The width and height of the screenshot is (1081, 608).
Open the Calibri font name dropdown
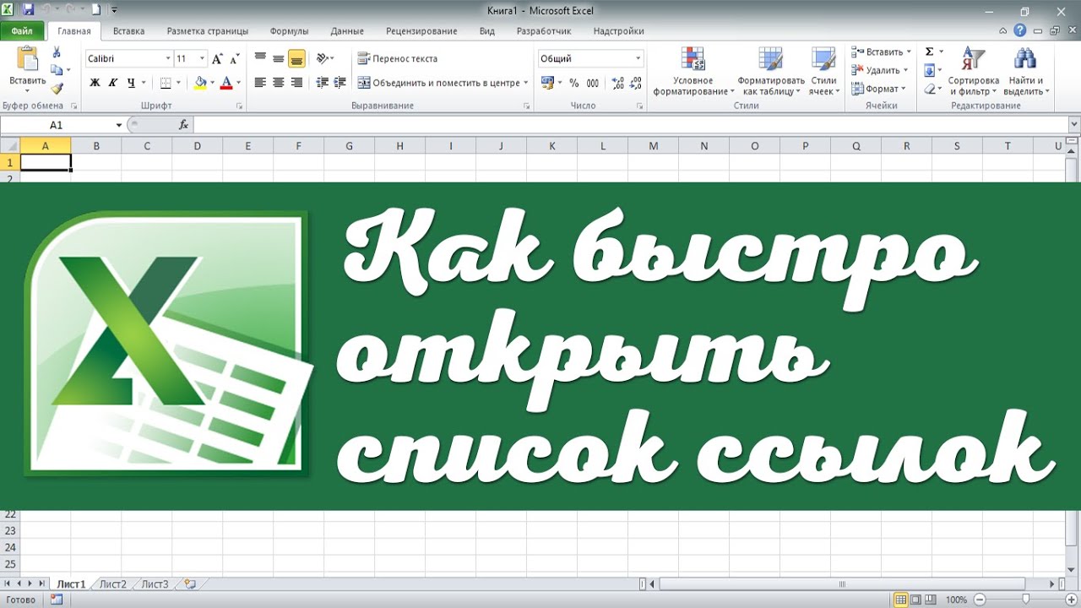[x=167, y=59]
